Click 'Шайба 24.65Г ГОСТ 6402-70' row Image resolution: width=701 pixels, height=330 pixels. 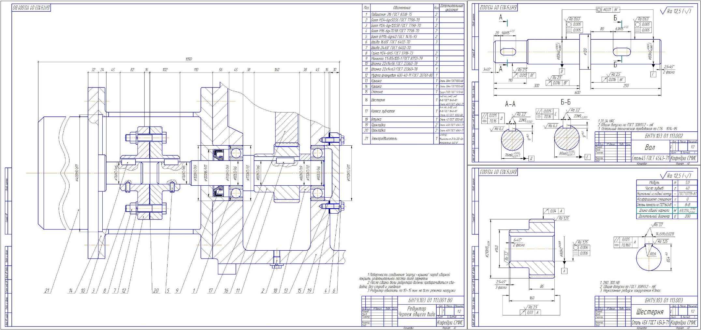point(413,47)
